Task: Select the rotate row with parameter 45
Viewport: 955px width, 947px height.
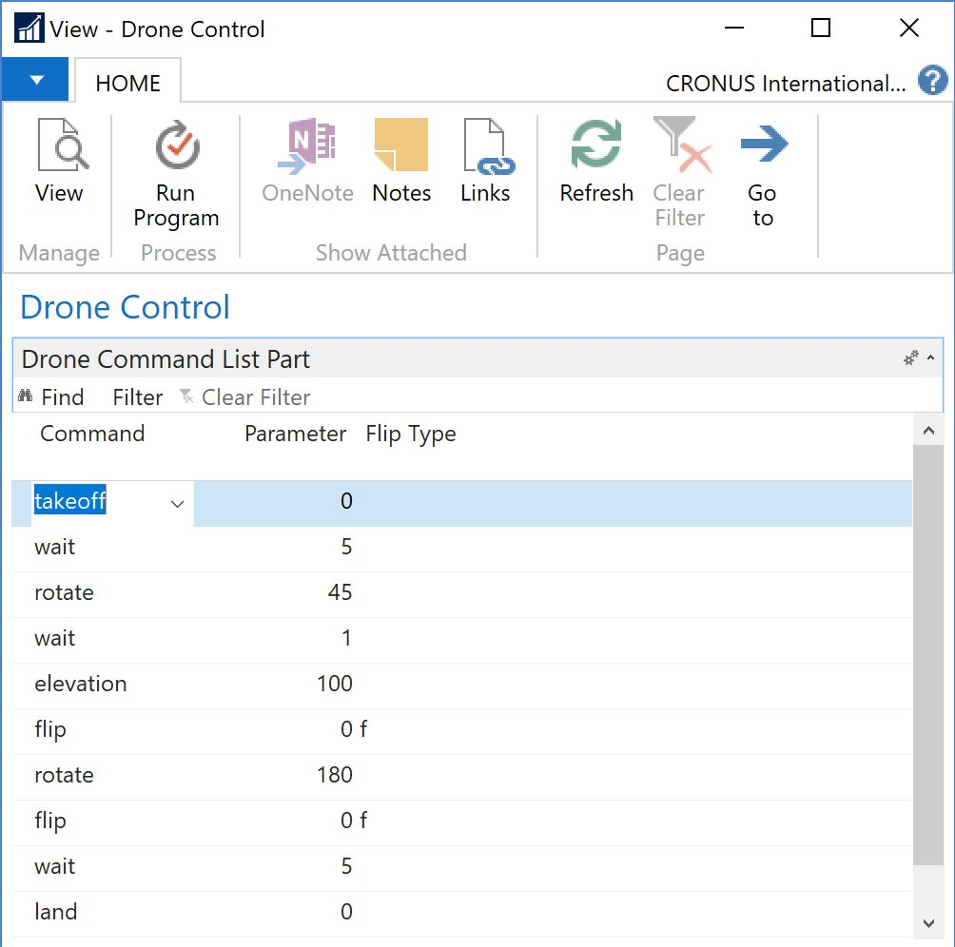Action: (x=461, y=594)
